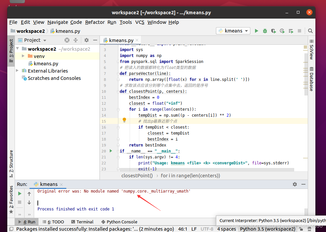Open the Edit menu
326x232 pixels.
25,22
